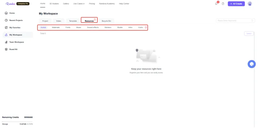Switch to the Project tab
The height and width of the screenshot is (128, 259).
tap(45, 21)
